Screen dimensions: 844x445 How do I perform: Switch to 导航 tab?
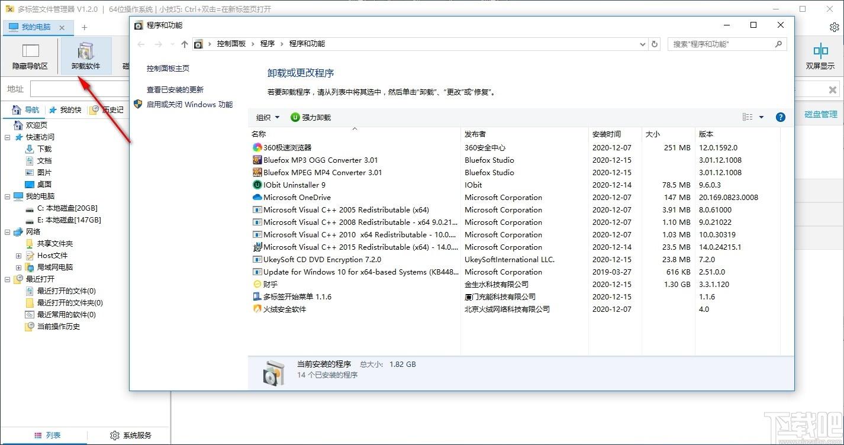click(x=26, y=110)
